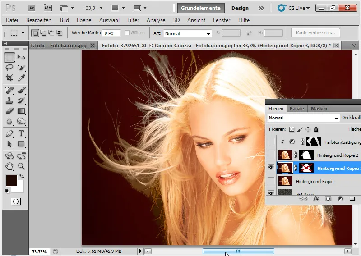Launch Mini Bridge
361x256 pixels.
tap(48, 8)
